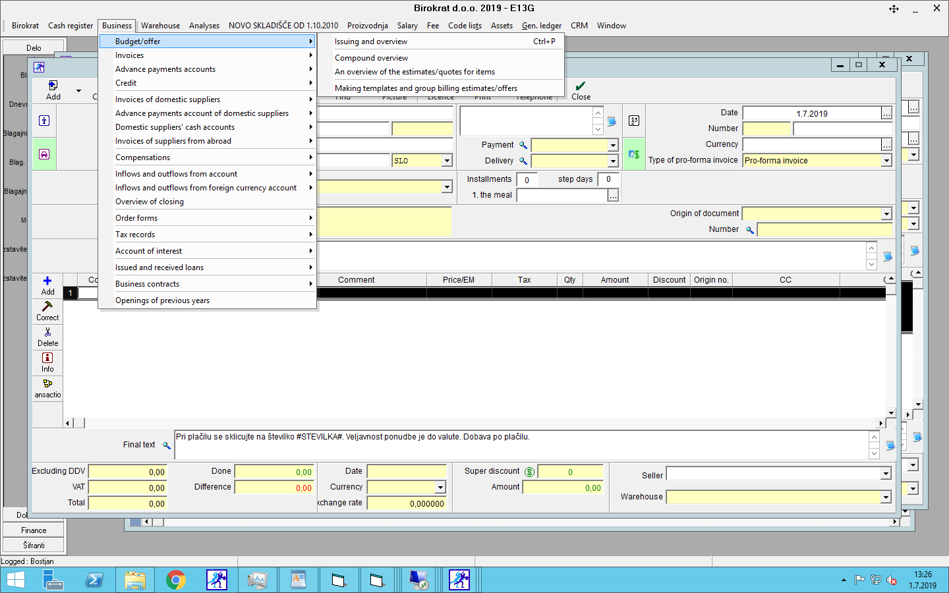949x593 pixels.
Task: Open the Gen. ledger menu
Action: (542, 26)
